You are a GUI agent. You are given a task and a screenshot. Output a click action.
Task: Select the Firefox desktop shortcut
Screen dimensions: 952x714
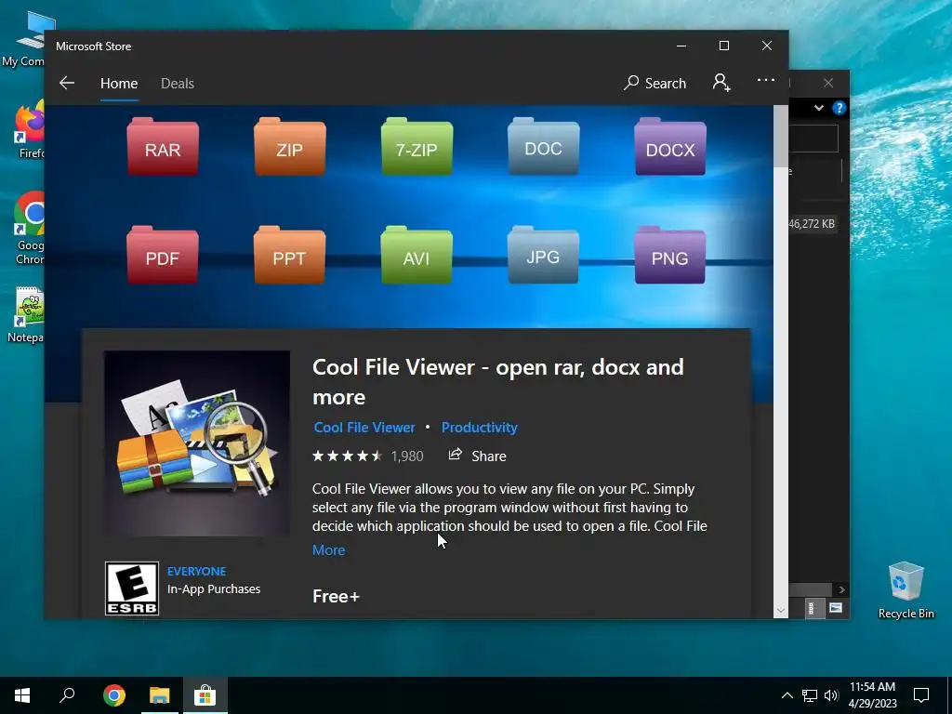[x=29, y=130]
